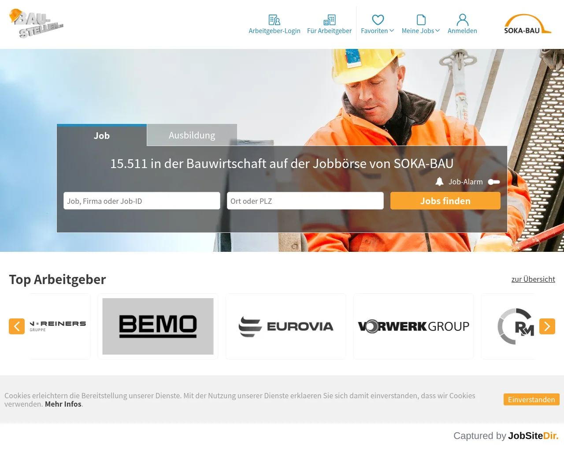Open the zur Übersicht link

click(x=533, y=279)
